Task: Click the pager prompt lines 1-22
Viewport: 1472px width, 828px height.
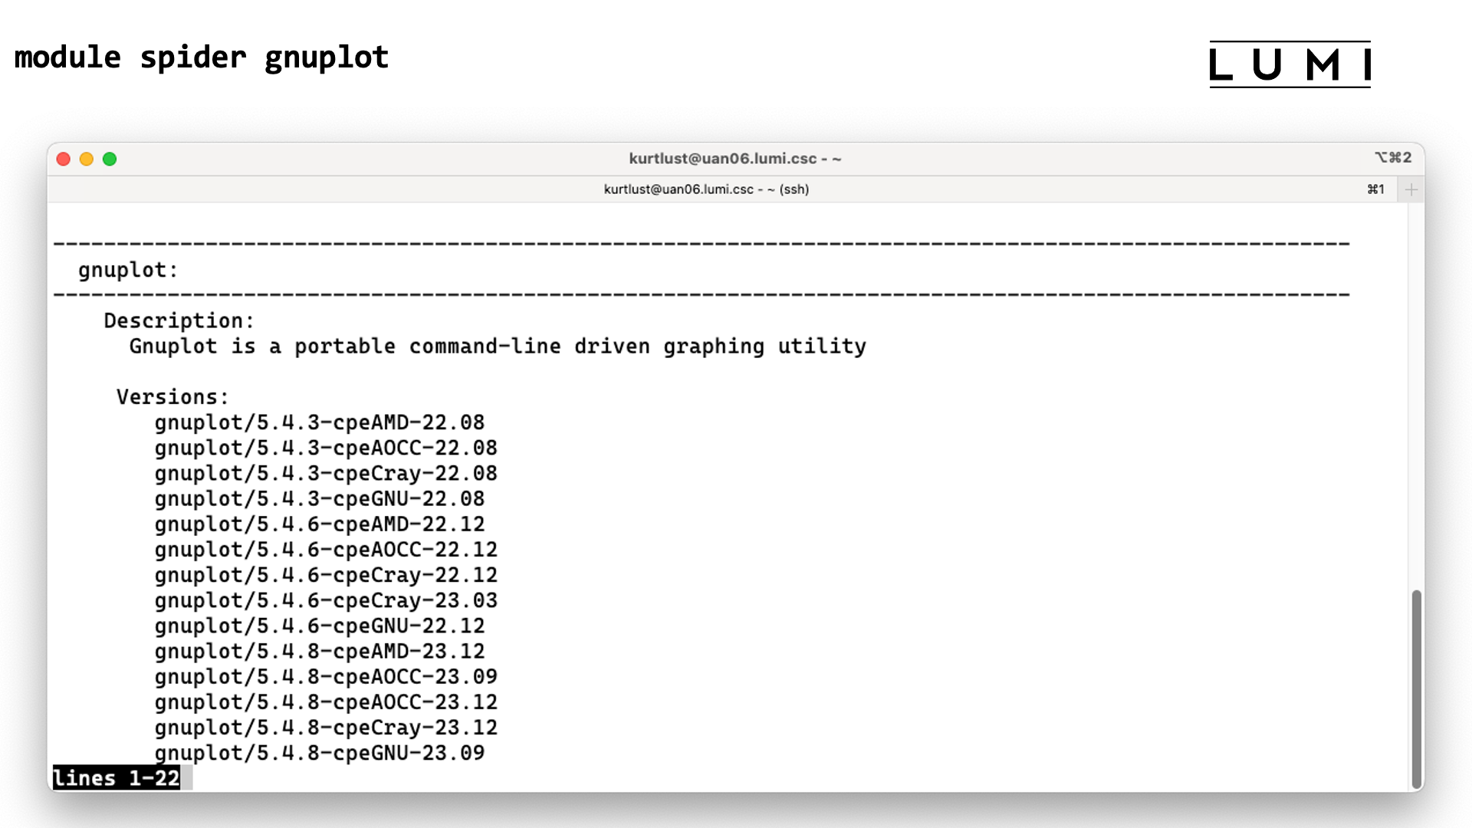Action: click(117, 777)
